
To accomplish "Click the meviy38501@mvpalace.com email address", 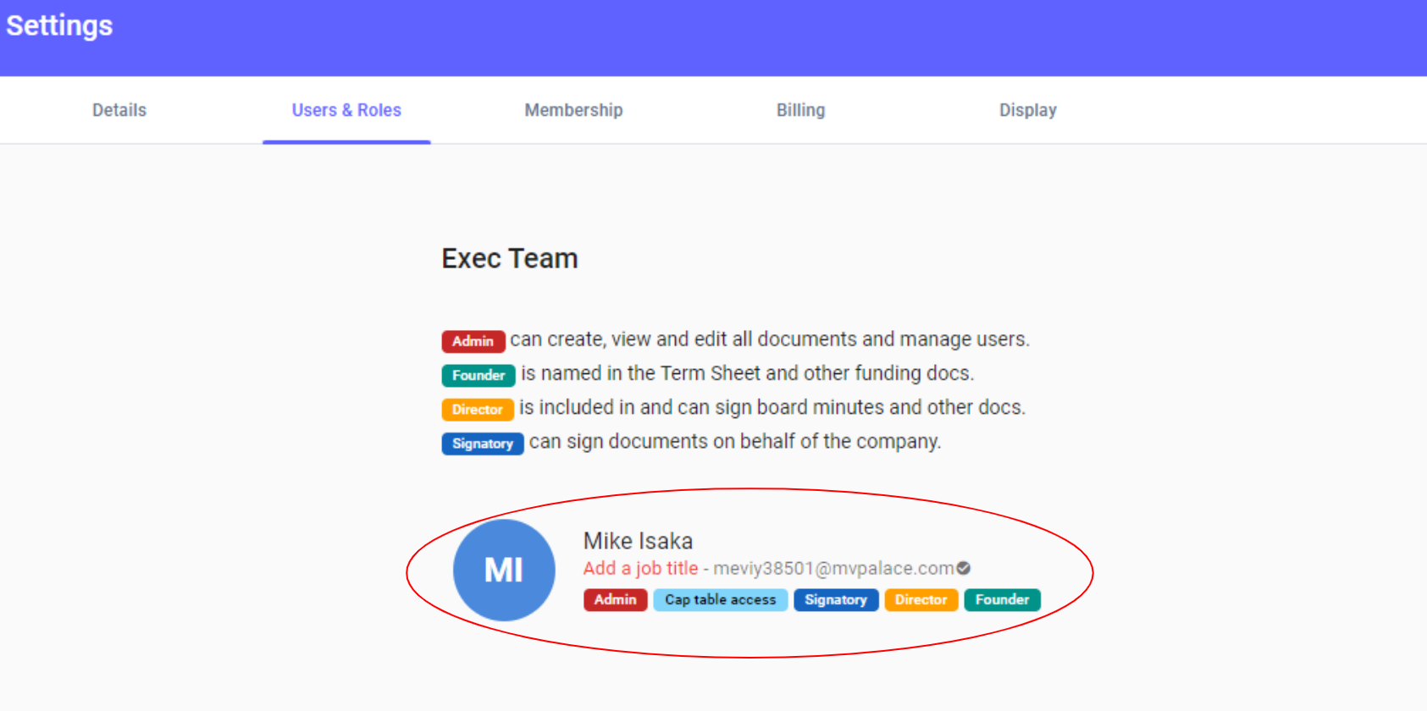I will coord(833,568).
